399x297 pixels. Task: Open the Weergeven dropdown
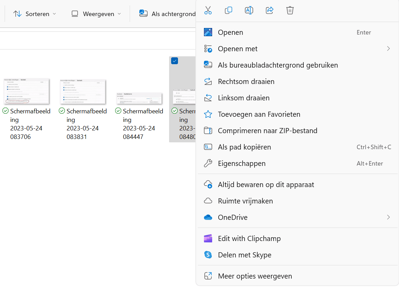point(96,14)
